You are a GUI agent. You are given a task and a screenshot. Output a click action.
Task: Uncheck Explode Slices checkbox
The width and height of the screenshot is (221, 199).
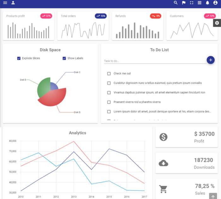click(x=19, y=58)
